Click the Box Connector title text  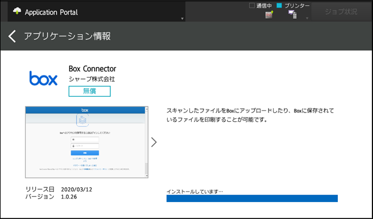tap(92, 69)
